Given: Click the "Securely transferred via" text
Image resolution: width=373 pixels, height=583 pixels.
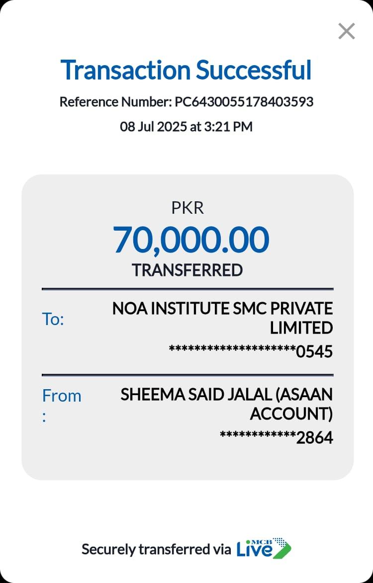Looking at the screenshot, I should (156, 549).
